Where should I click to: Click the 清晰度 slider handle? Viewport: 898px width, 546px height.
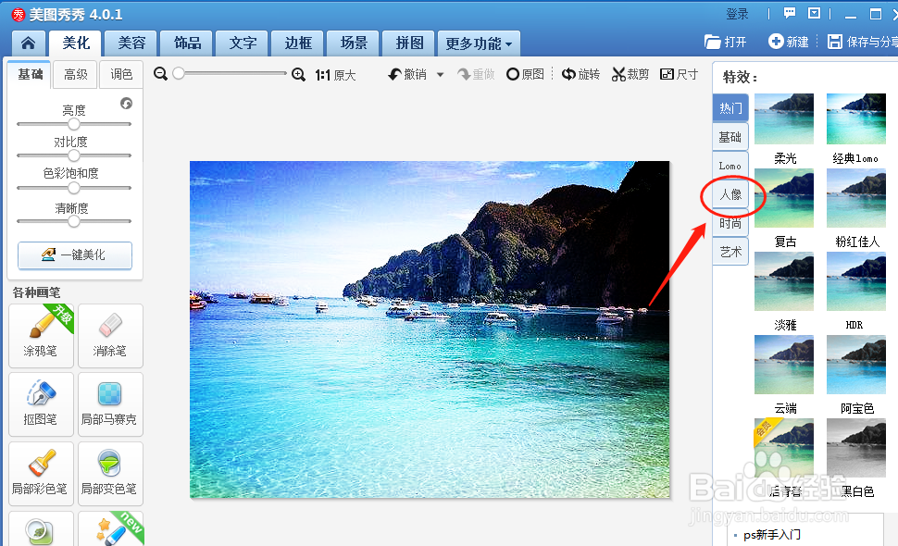tap(74, 221)
